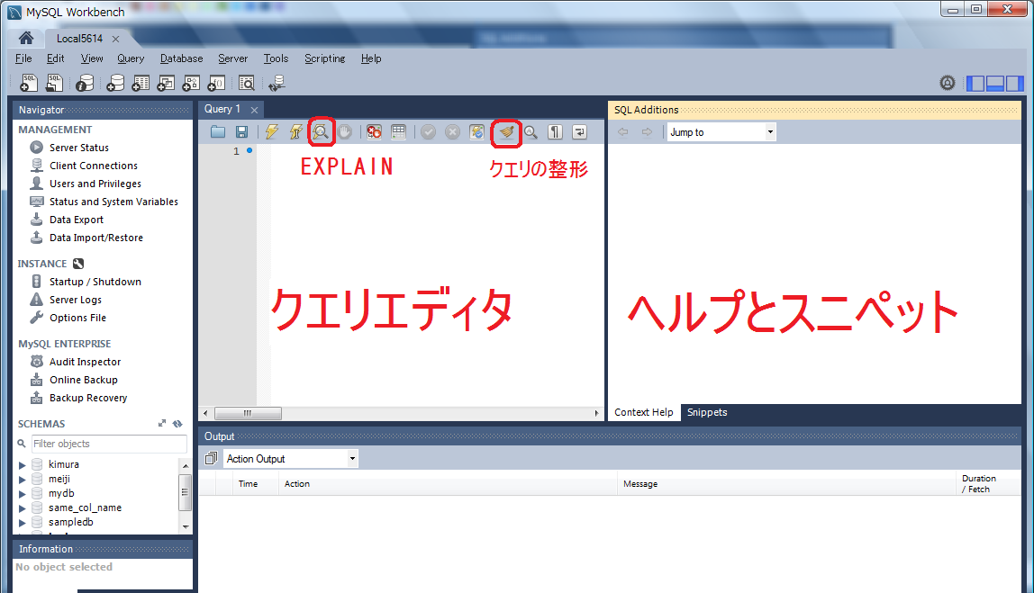1034x593 pixels.
Task: Toggle display of invisible characters
Action: click(555, 131)
